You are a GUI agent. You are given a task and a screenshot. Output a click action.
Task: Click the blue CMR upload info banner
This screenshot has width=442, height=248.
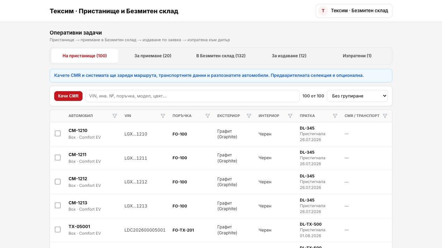[221, 75]
